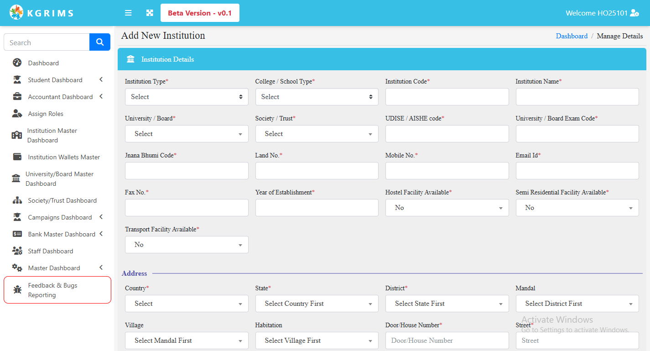This screenshot has height=351, width=650.
Task: Open the Country dropdown in Address
Action: (187, 304)
